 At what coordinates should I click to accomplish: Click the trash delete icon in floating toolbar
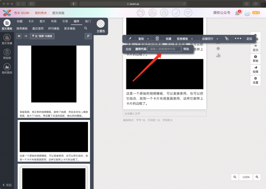157,39
